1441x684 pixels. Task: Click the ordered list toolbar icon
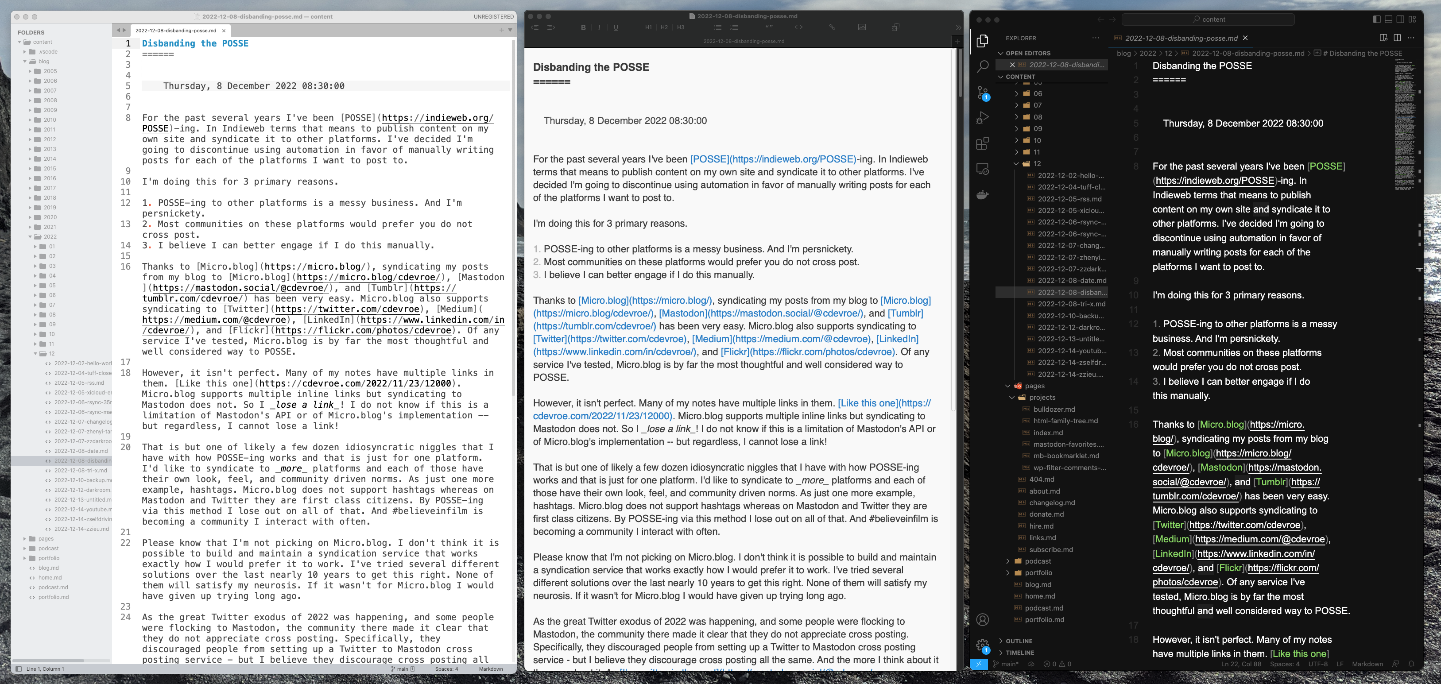click(x=734, y=27)
